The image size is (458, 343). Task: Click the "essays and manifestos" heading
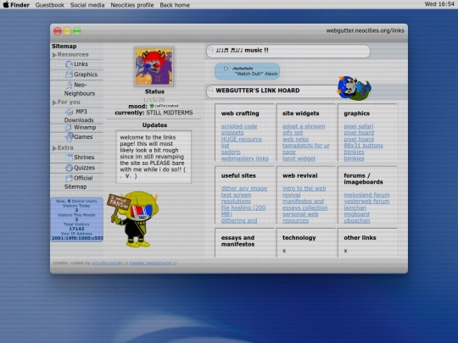(237, 241)
